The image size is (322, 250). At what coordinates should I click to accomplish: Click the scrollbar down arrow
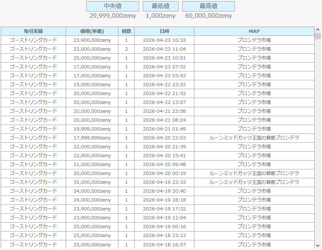(318, 245)
